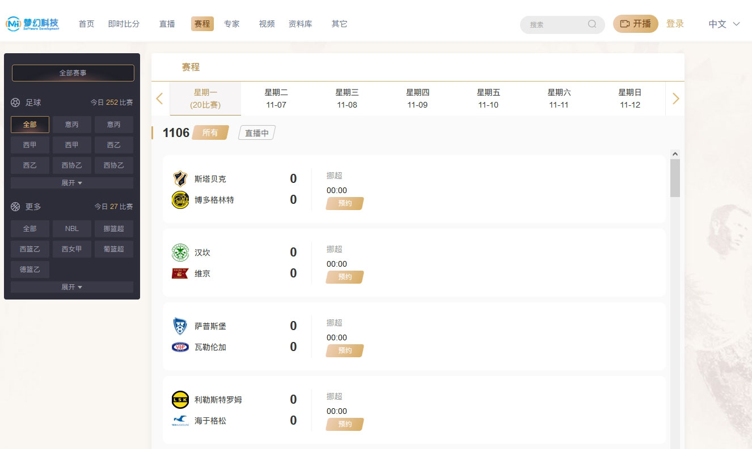This screenshot has width=752, height=449.
Task: Select the 星期五 11-10 date tab
Action: (488, 99)
